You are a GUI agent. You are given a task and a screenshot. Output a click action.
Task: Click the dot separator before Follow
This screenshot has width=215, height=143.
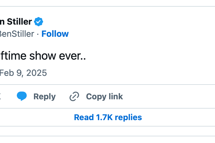(x=38, y=34)
